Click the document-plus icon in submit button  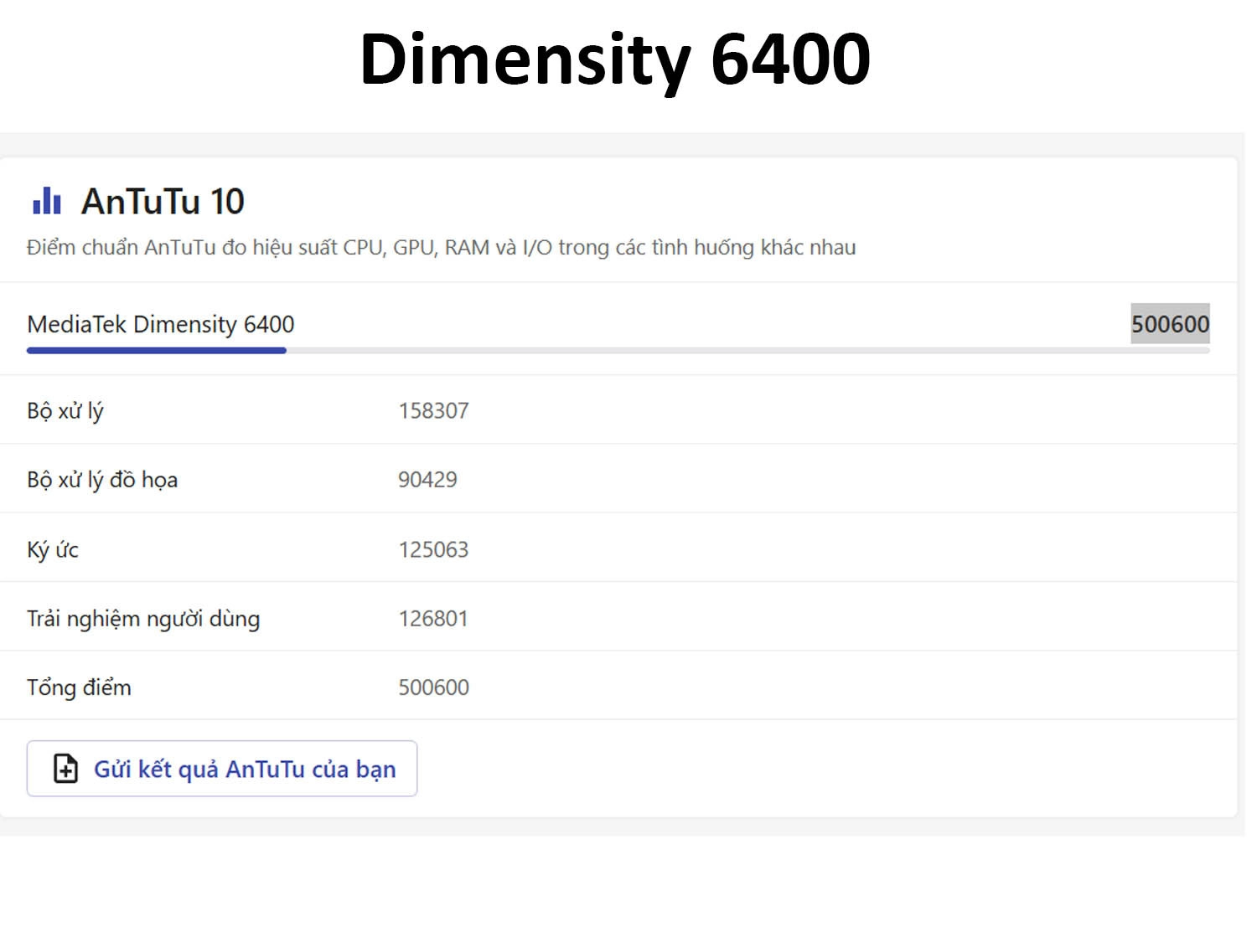pos(65,769)
